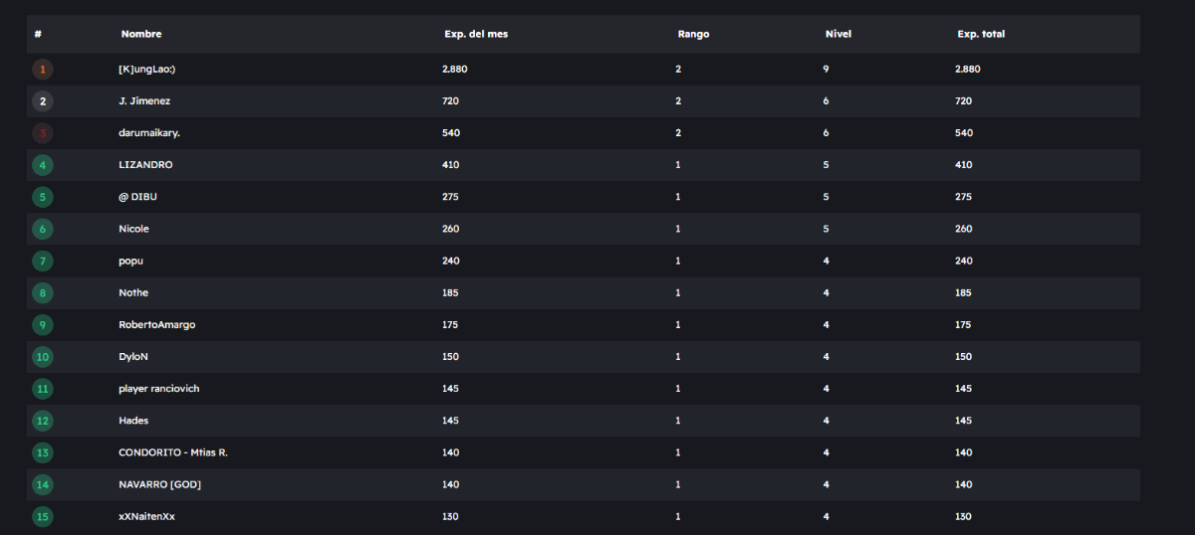Select the rank 13 position badge
The image size is (1195, 535).
point(42,452)
